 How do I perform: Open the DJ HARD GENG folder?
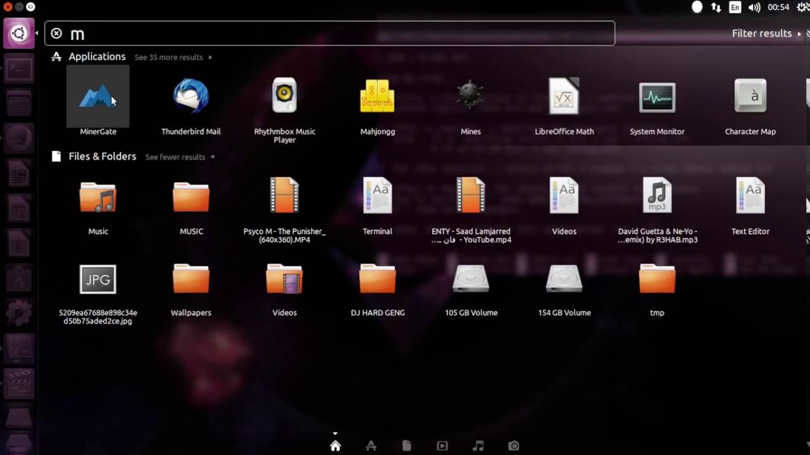tap(378, 280)
